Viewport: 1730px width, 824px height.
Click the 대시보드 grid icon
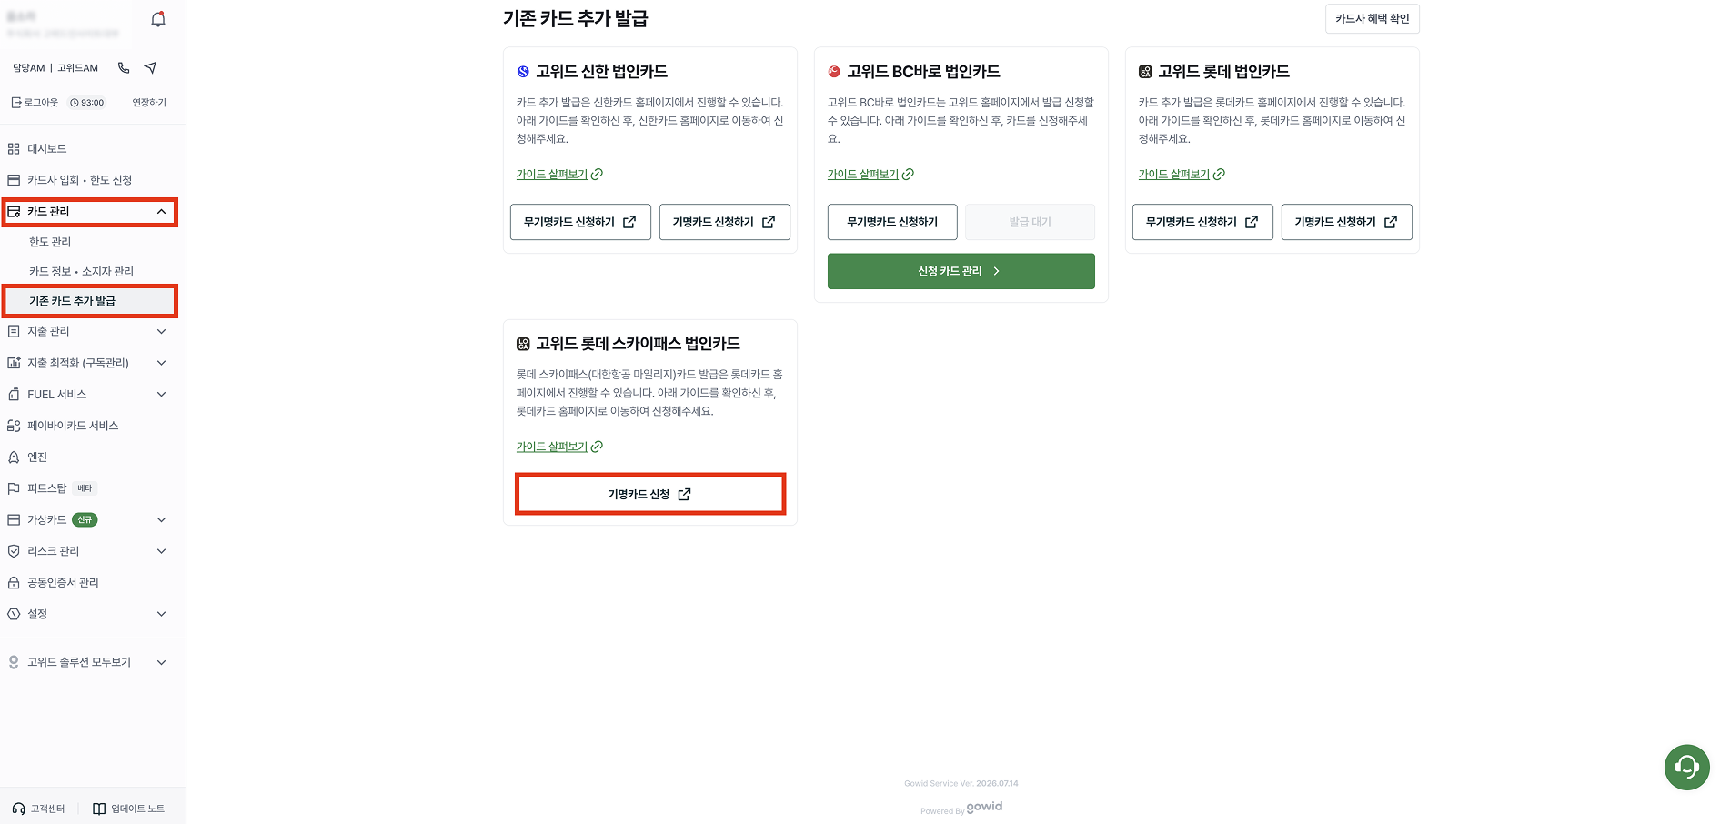(x=14, y=148)
